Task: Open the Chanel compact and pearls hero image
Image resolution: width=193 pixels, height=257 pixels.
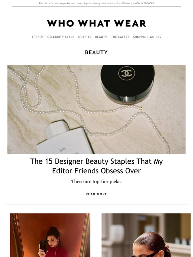Action: point(96,109)
